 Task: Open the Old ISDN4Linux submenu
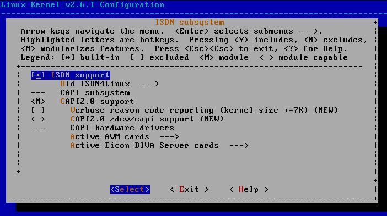point(110,84)
